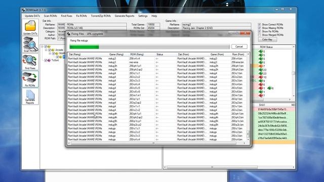The width and height of the screenshot is (324, 182).
Task: Click the Find Fixes sidebar icon
Action: (x=29, y=61)
